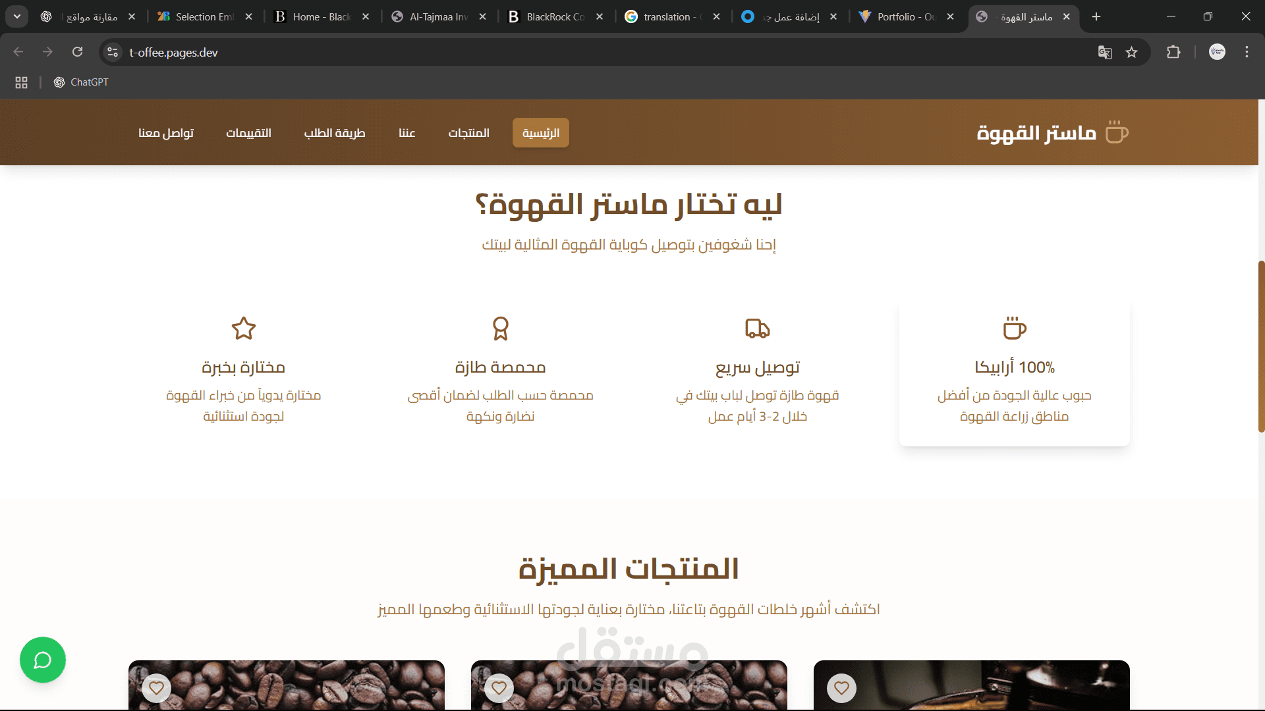Close the ماستر القهوة tab

[x=1067, y=16]
